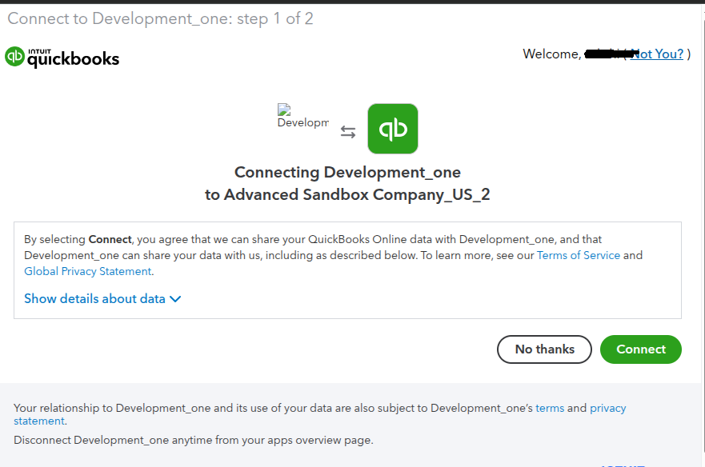The width and height of the screenshot is (705, 467).
Task: Click the Disconnect Development_one anytime sentence
Action: tap(193, 440)
